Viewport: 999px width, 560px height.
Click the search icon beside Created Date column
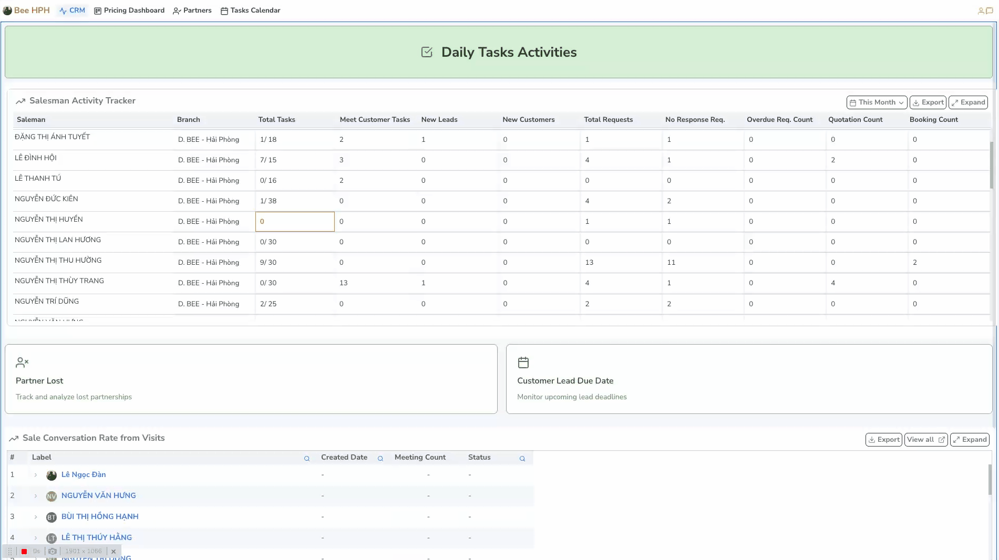click(380, 458)
